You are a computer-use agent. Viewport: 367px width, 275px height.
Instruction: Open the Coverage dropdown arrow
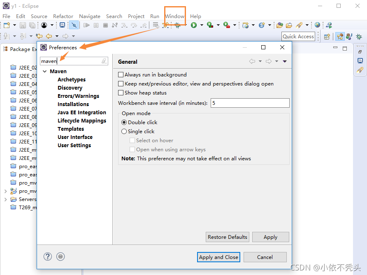click(218, 25)
